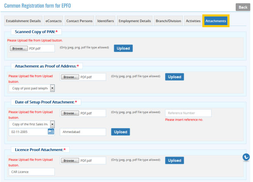Go to the Contact Persons tab
The image size is (253, 182).
[79, 21]
